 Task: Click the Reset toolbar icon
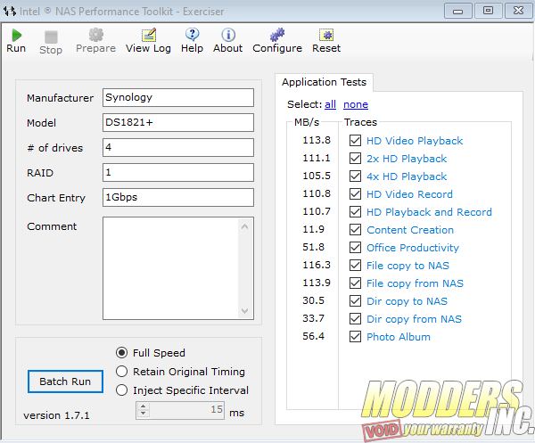tap(326, 35)
